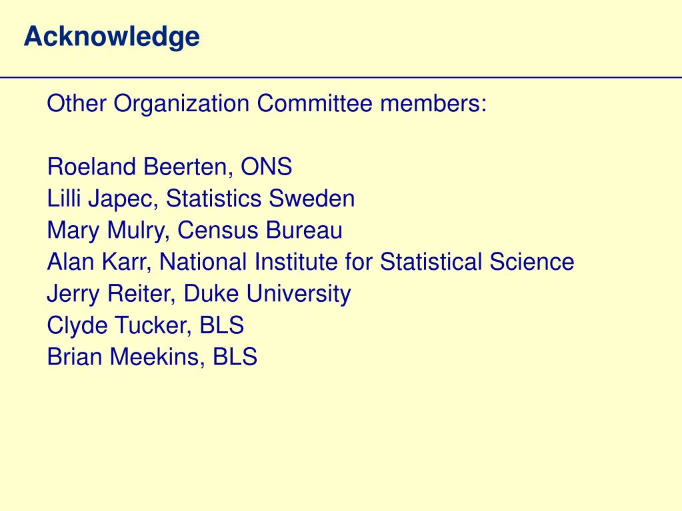Select the Mary Mulry line
Viewport: 682px width, 511px height.
195,231
